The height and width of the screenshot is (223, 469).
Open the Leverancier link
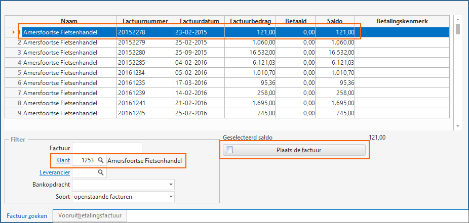tap(55, 172)
